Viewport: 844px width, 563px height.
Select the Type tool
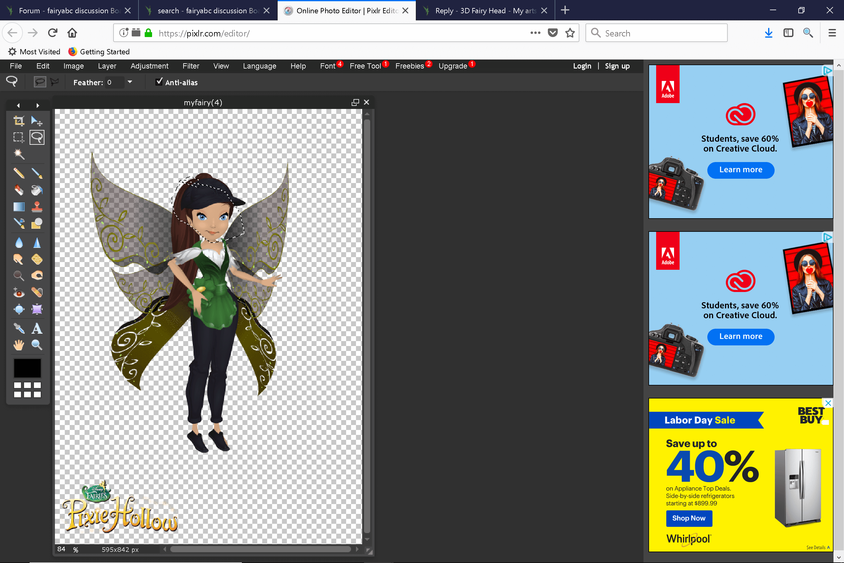point(37,328)
